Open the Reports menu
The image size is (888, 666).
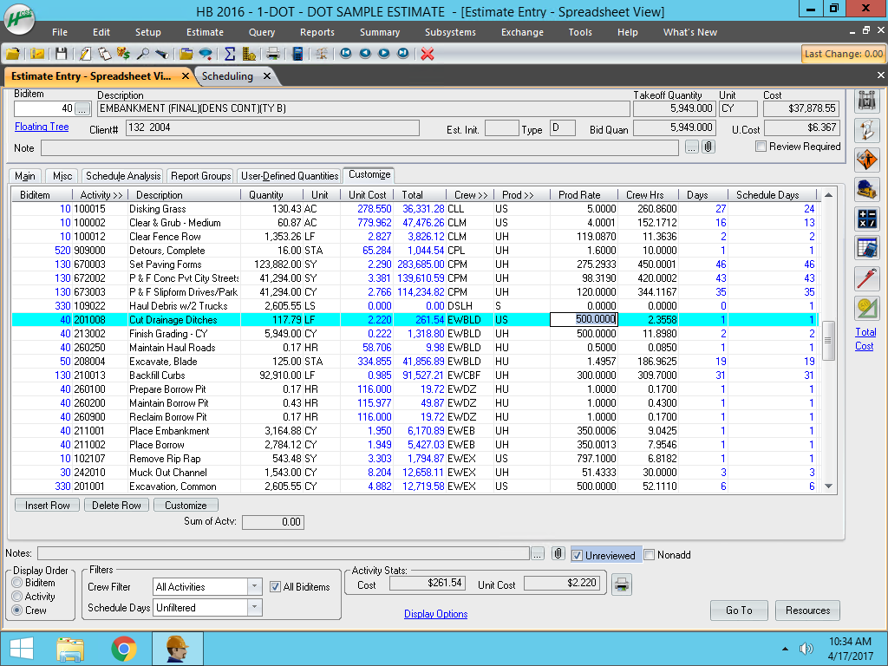pos(317,32)
